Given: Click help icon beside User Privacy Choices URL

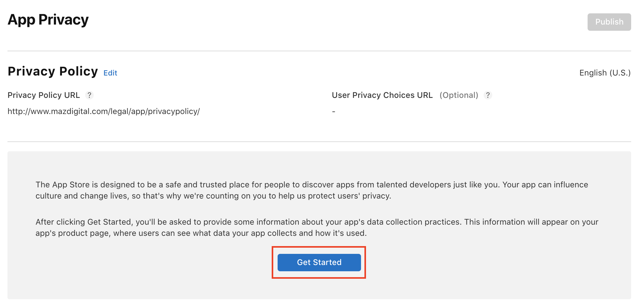Looking at the screenshot, I should point(488,95).
